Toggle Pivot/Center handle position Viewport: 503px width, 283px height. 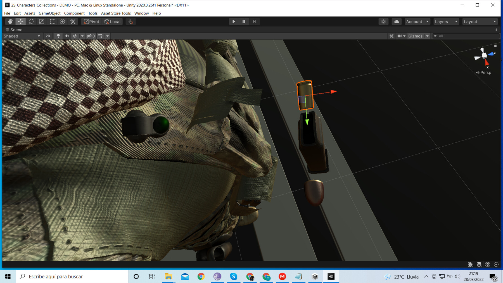(x=92, y=22)
